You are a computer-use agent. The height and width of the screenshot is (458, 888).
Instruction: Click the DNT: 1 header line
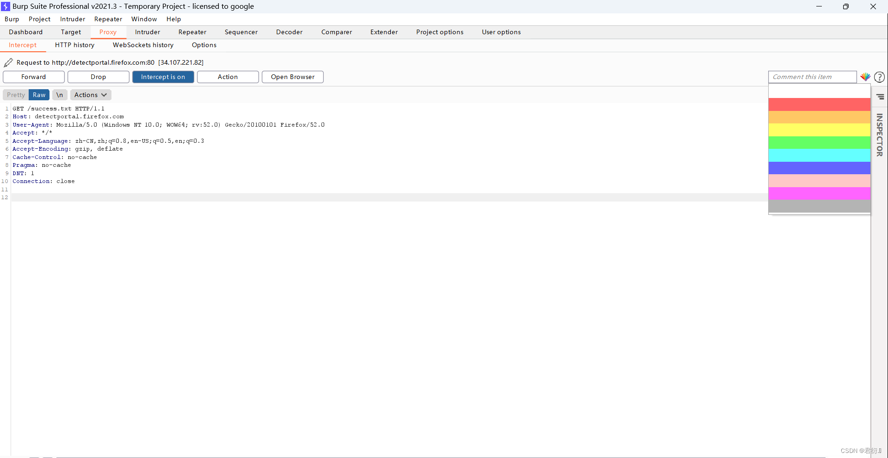point(23,173)
